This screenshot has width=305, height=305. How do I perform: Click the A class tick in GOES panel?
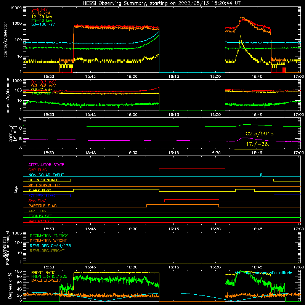click(x=21, y=148)
